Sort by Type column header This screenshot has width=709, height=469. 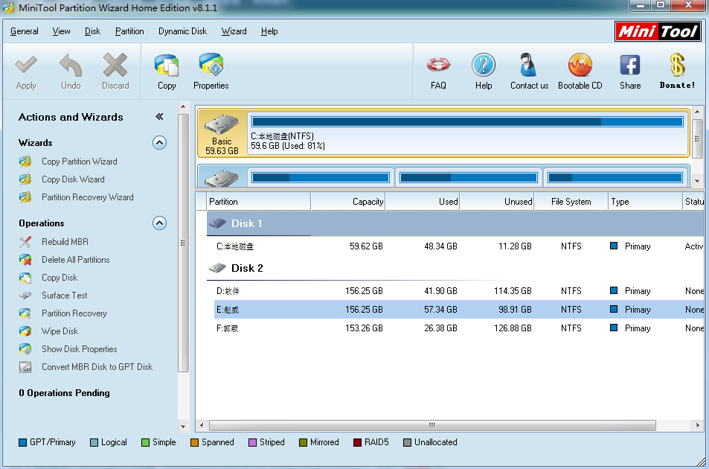645,202
